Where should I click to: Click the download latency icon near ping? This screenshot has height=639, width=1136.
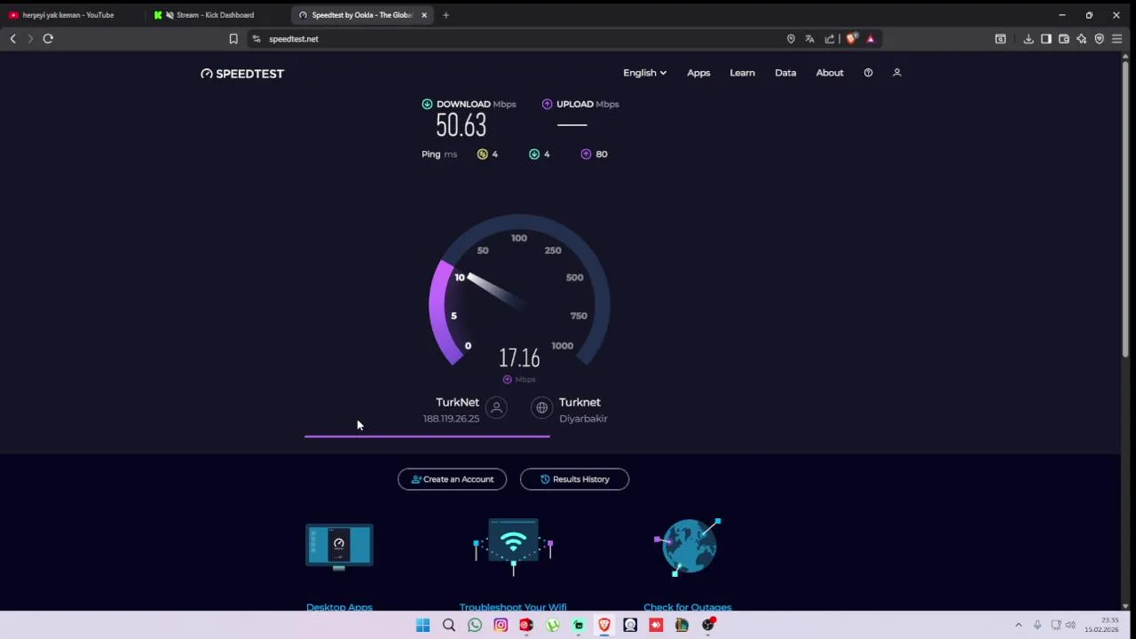coord(534,154)
